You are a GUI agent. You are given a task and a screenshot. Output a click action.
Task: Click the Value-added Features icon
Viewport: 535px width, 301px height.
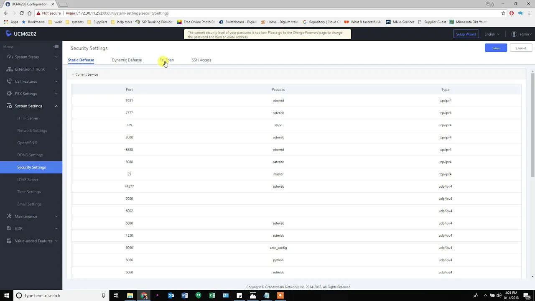pyautogui.click(x=9, y=241)
